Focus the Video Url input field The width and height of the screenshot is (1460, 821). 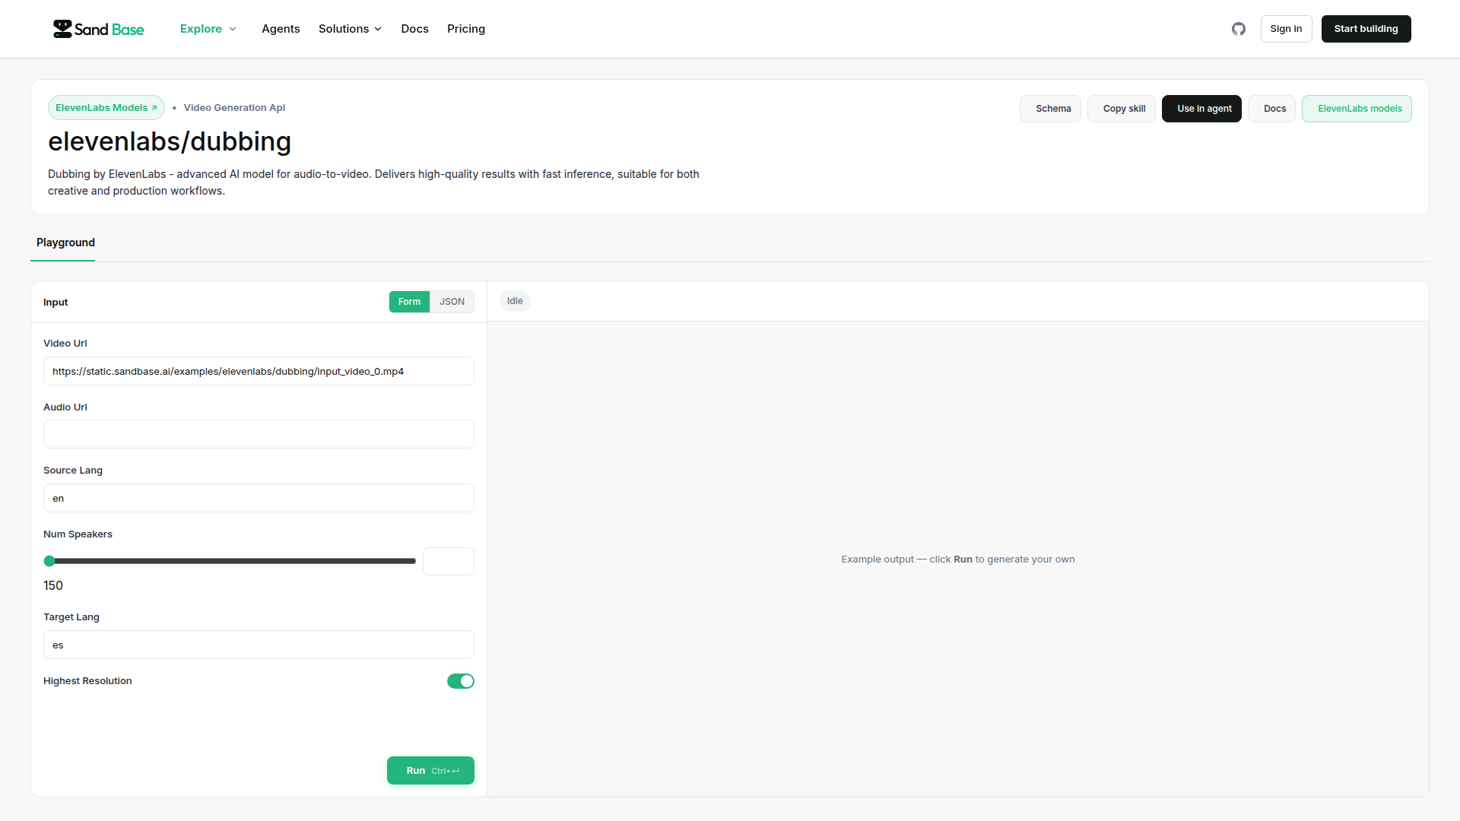click(259, 371)
